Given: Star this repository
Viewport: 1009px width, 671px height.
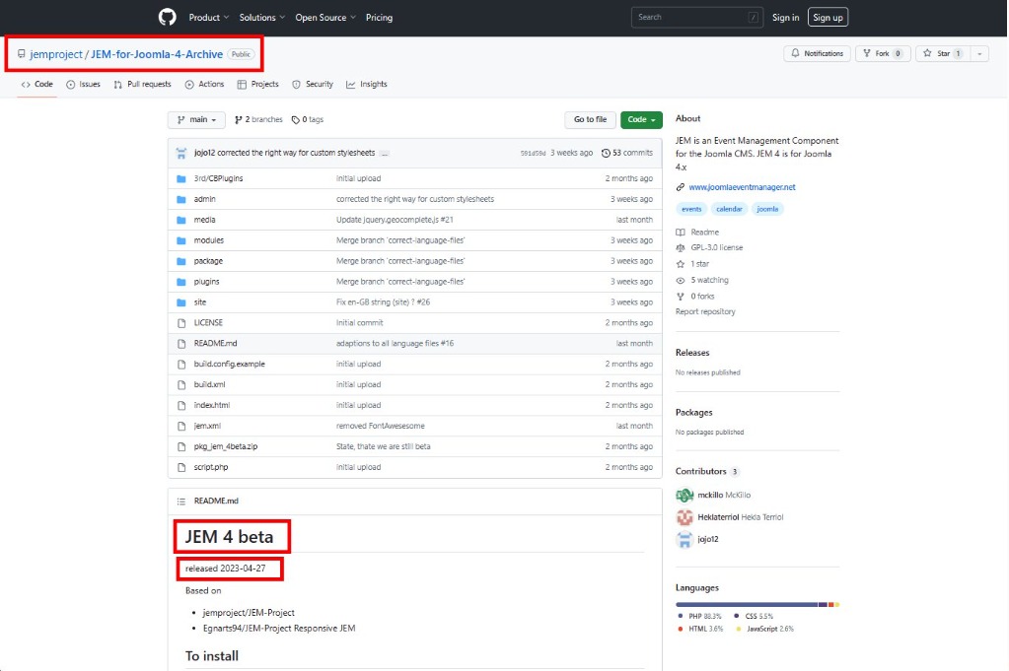Looking at the screenshot, I should (x=942, y=53).
